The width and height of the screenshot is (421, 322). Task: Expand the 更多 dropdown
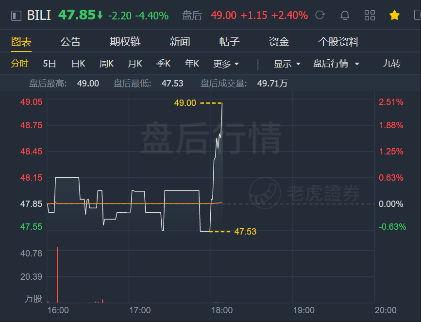[x=226, y=64]
